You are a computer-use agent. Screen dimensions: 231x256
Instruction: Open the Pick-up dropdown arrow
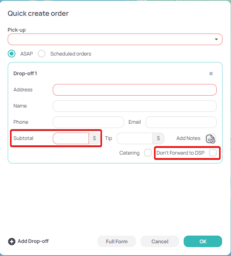coord(216,39)
